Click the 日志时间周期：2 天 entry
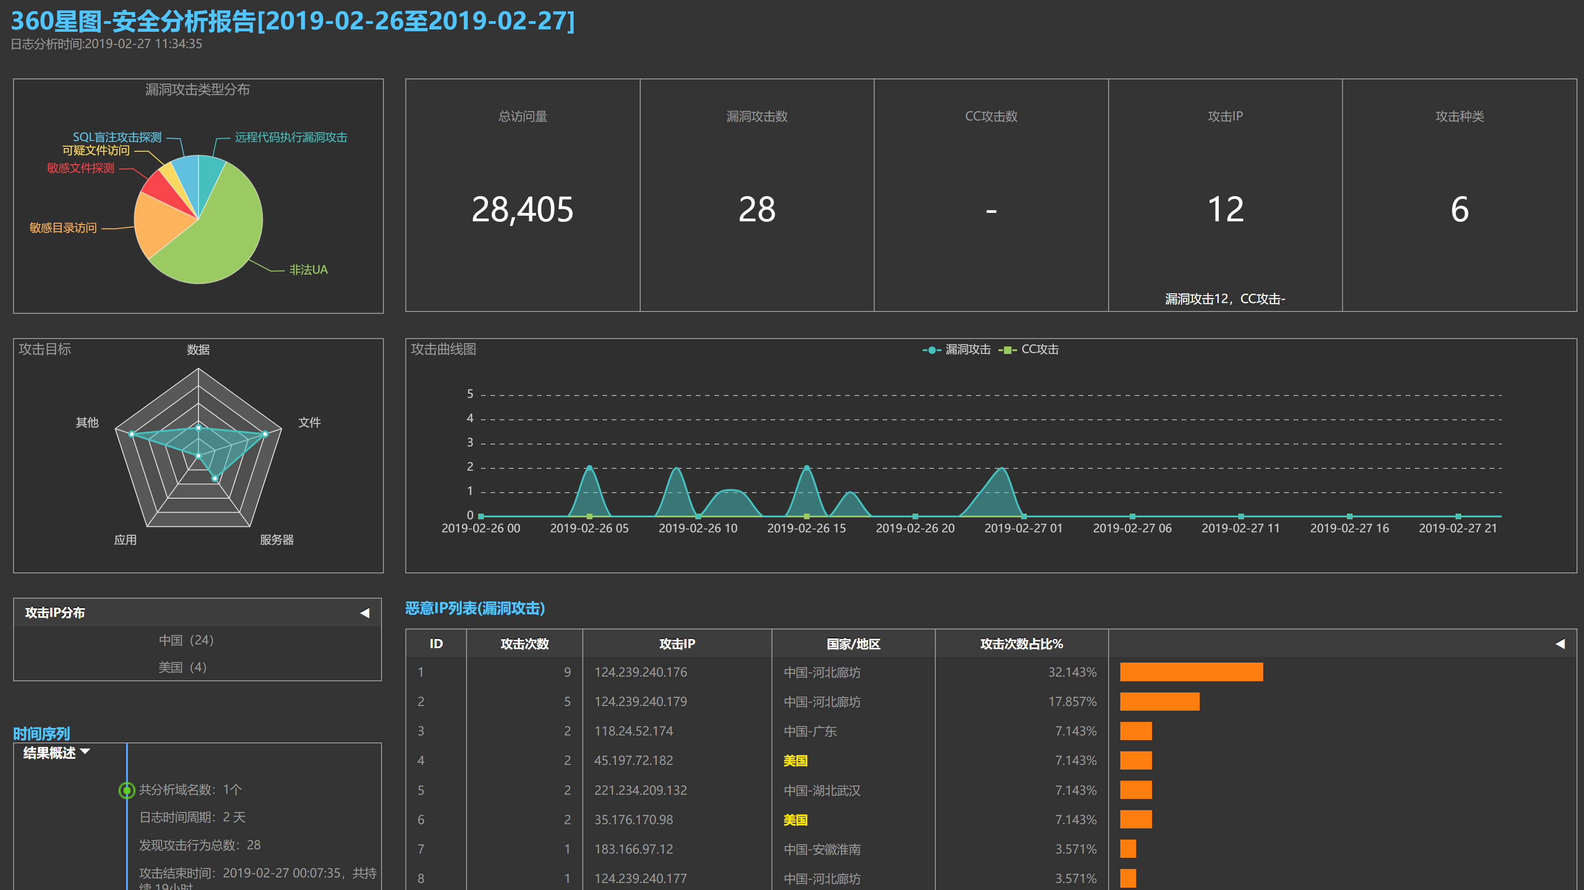The width and height of the screenshot is (1584, 890). click(x=192, y=818)
